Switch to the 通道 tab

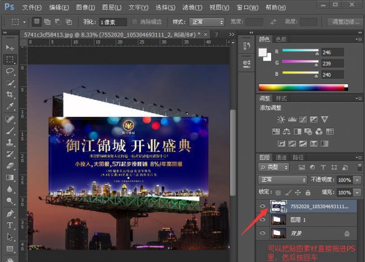click(281, 158)
